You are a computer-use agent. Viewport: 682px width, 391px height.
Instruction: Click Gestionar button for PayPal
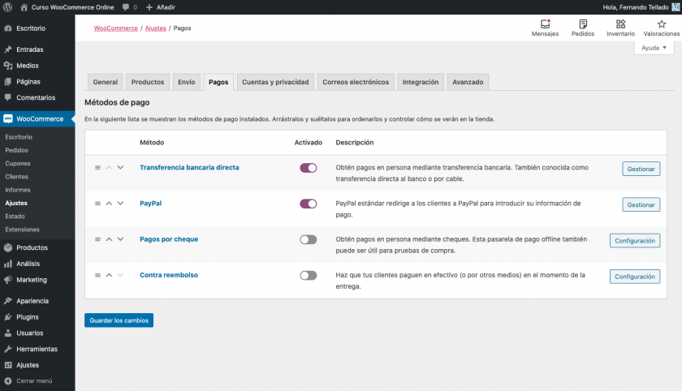[641, 204]
